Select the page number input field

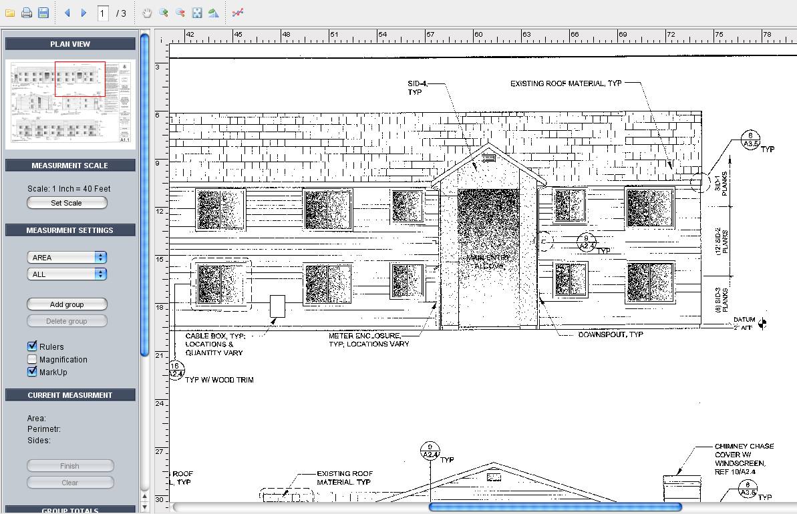coord(103,12)
